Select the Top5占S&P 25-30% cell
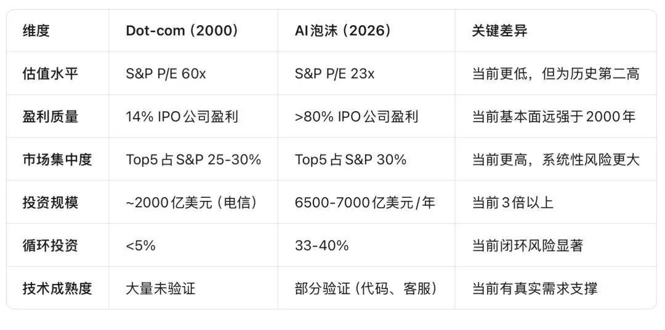The image size is (665, 330). (193, 160)
